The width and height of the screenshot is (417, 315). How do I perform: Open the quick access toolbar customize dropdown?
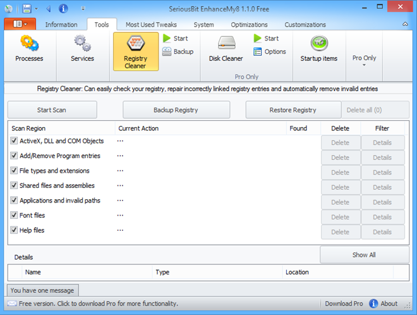point(83,9)
